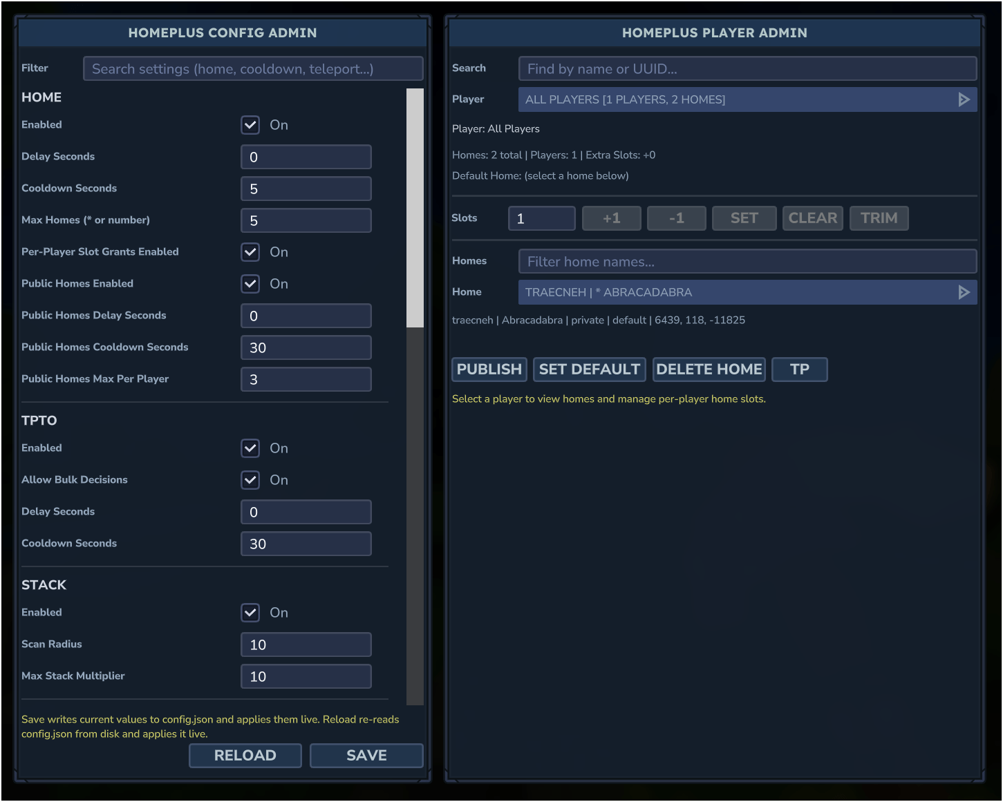This screenshot has width=1003, height=802.
Task: Toggle TPTO Allow Bulk Decisions checkbox
Action: pos(250,480)
